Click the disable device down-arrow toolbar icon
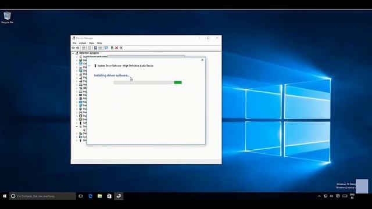 tap(121, 48)
